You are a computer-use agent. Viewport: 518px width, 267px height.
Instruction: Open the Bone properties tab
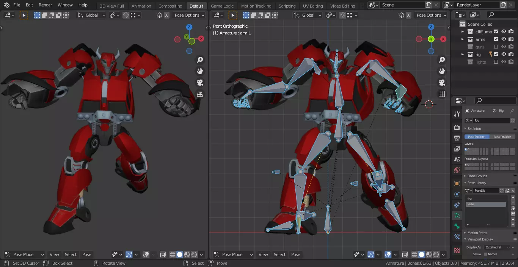(x=457, y=226)
